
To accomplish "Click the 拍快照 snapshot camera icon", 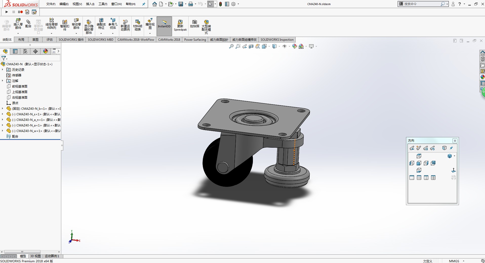I will pyautogui.click(x=194, y=24).
